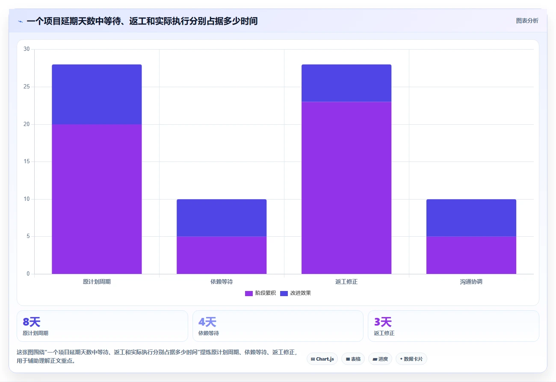
Task: Open the 3天 返工修正 data card
Action: (453, 326)
